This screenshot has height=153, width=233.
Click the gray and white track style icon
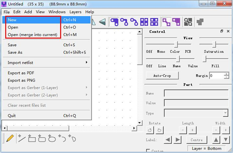pyautogui.click(x=188, y=22)
